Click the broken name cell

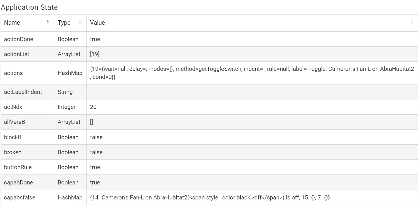point(13,152)
